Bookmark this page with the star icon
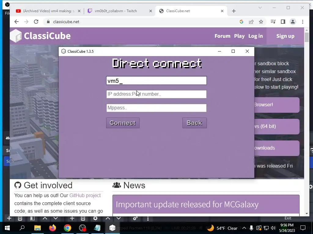313x234 pixels. (x=261, y=22)
